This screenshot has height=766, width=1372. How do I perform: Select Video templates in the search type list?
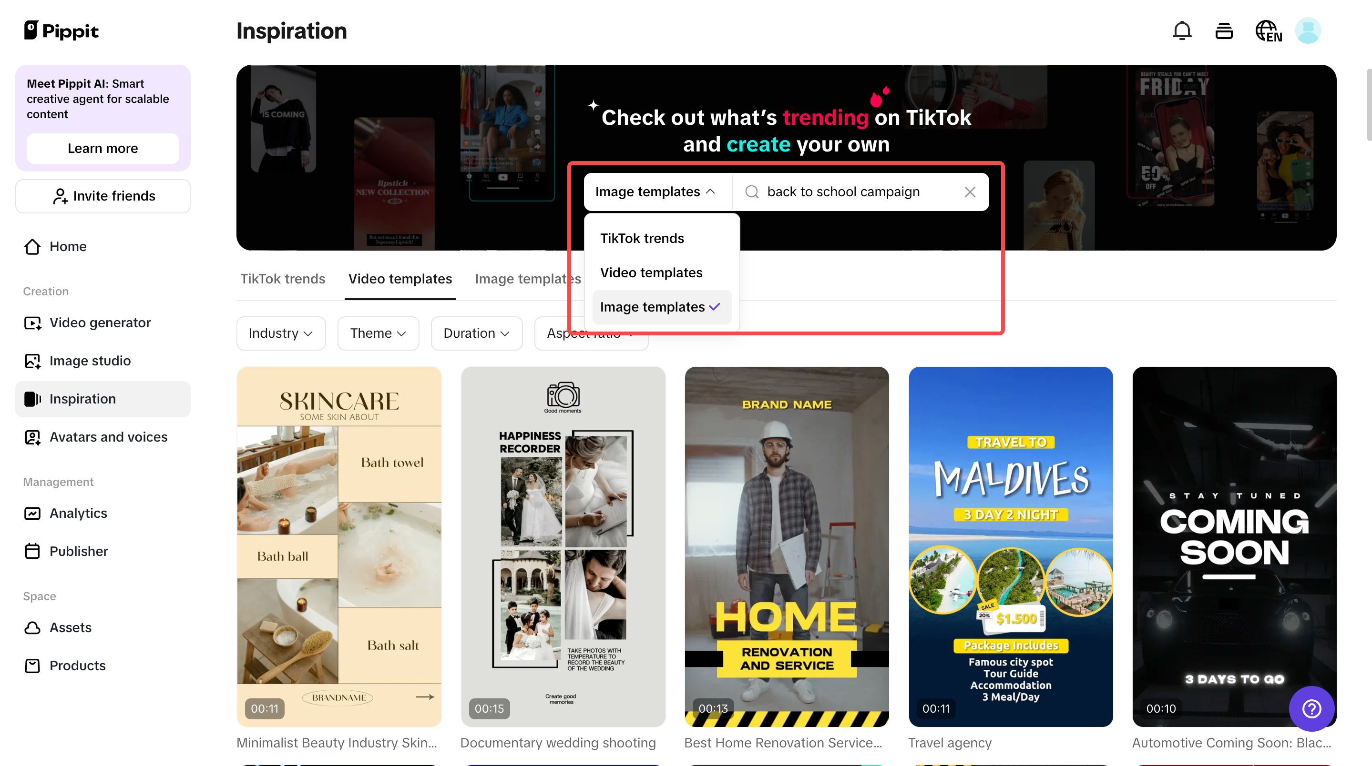coord(651,272)
